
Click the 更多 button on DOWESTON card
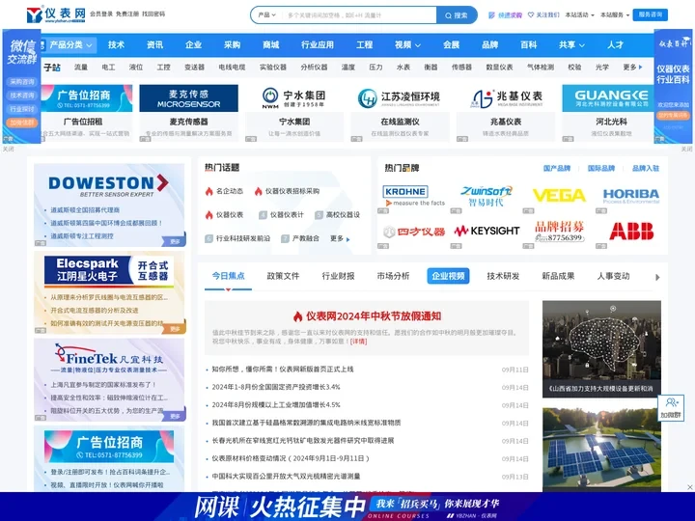point(176,241)
